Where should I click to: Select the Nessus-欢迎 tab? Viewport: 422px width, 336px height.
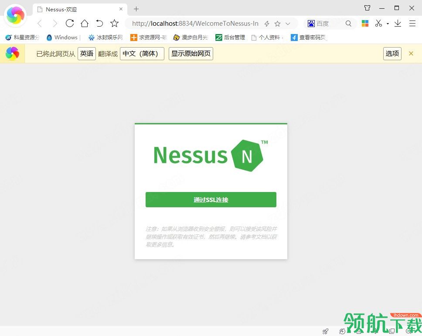[x=80, y=10]
